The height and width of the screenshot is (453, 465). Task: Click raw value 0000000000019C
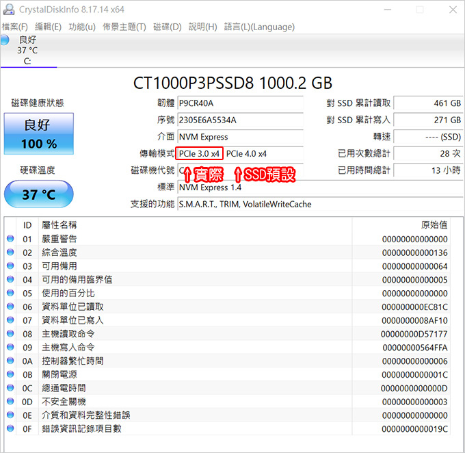[414, 429]
